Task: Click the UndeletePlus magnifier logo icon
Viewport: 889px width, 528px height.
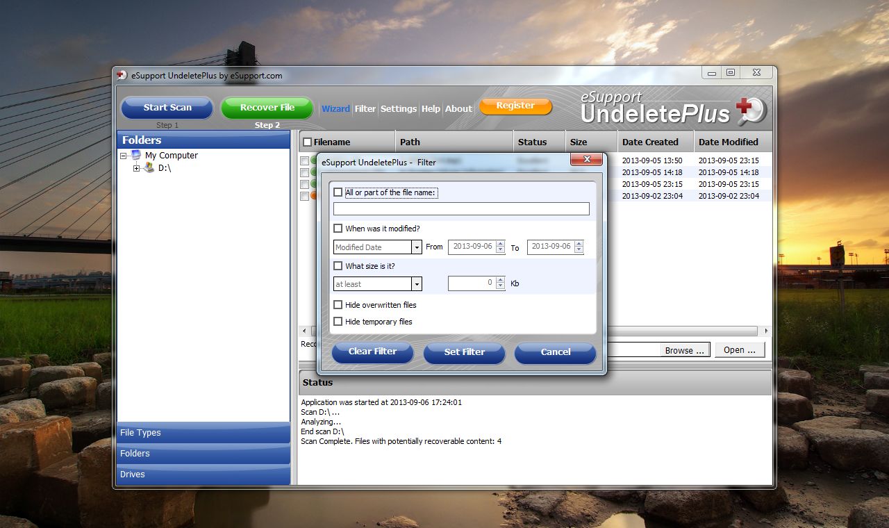Action: coord(751,110)
